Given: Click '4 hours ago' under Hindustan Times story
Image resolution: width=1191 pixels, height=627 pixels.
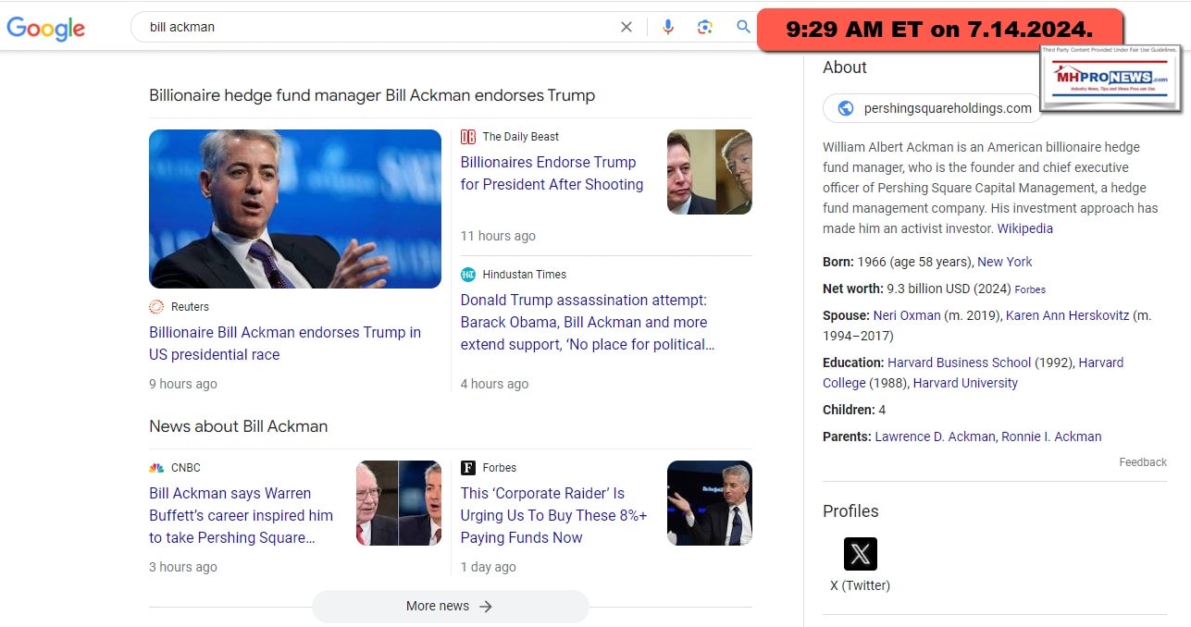Looking at the screenshot, I should (x=495, y=384).
